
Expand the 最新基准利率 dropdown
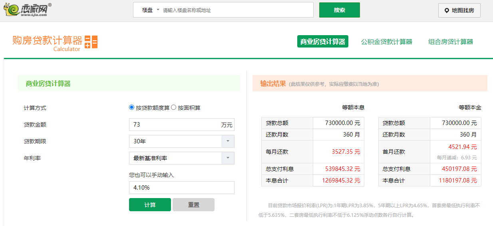click(182, 158)
